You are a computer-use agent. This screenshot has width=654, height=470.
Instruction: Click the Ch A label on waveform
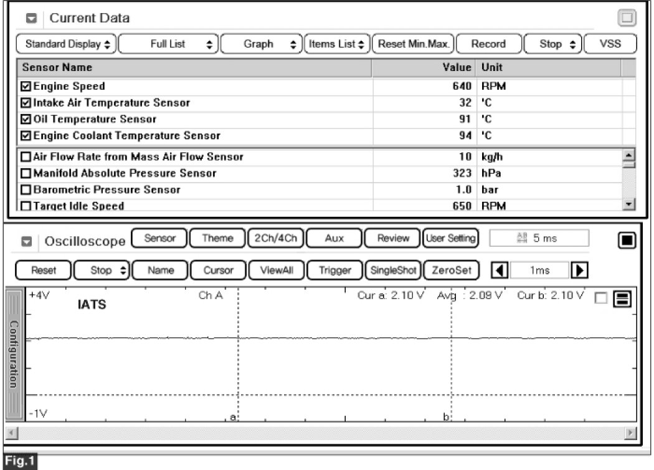211,295
